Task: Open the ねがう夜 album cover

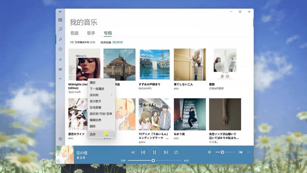Action: click(x=190, y=114)
